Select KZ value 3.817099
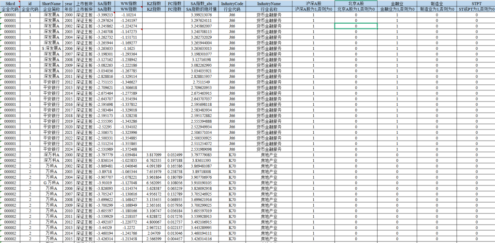 (x=154, y=155)
